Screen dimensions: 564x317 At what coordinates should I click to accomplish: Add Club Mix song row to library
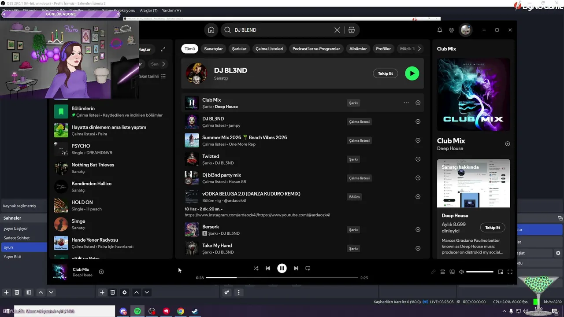click(x=418, y=103)
